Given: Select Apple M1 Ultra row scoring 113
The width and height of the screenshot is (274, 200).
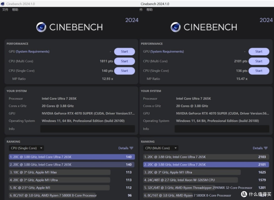Looking at the screenshot, I should (72, 180).
